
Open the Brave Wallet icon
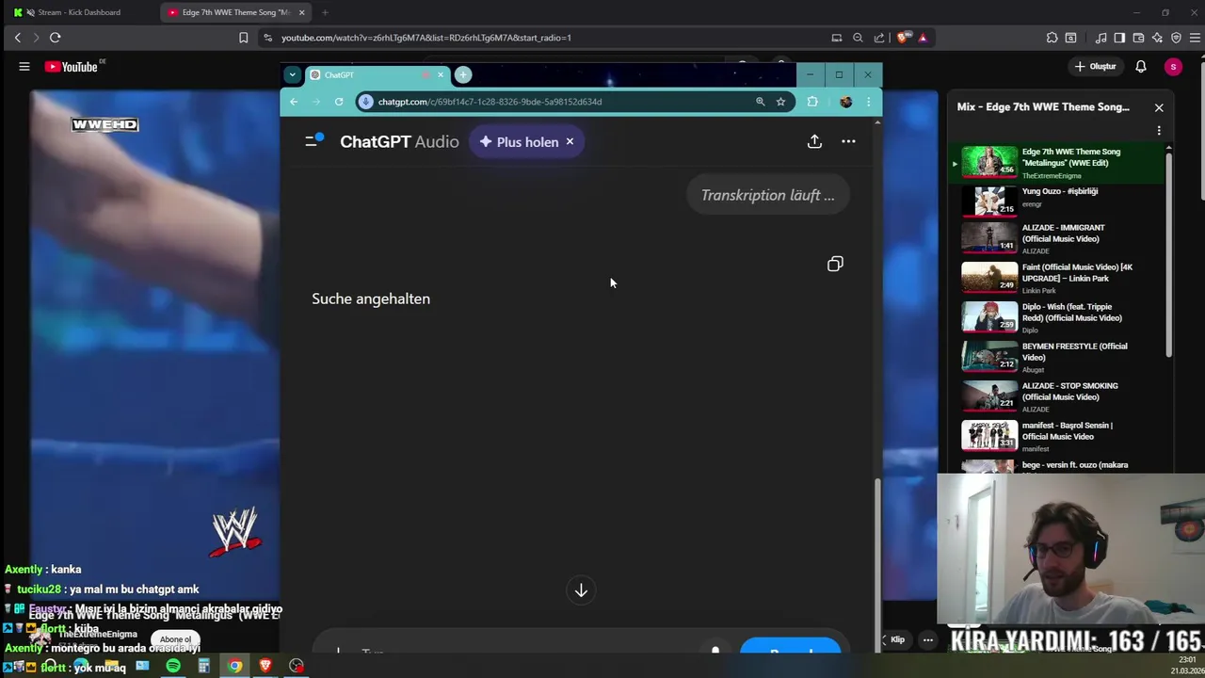click(x=1138, y=38)
